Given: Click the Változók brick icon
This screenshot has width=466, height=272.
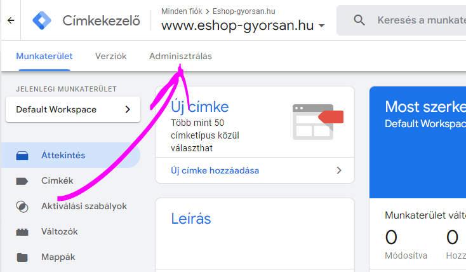Looking at the screenshot, I should click(22, 232).
